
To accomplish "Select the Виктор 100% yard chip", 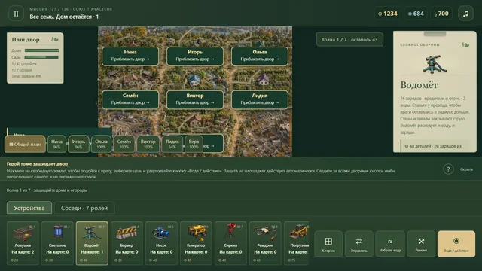I will click(x=148, y=144).
